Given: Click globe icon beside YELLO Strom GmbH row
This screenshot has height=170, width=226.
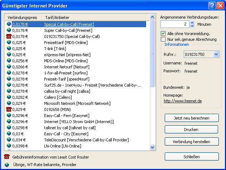Looking at the screenshot, I should (x=9, y=121).
